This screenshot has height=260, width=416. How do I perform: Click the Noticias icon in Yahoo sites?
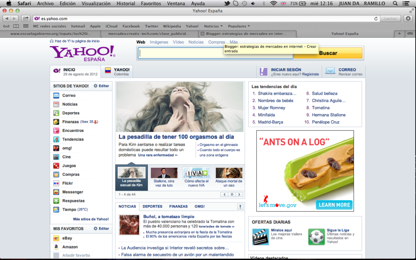[56, 104]
